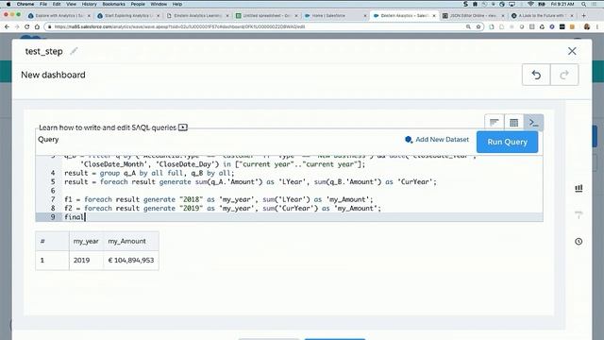Open the View menu

[x=72, y=4]
